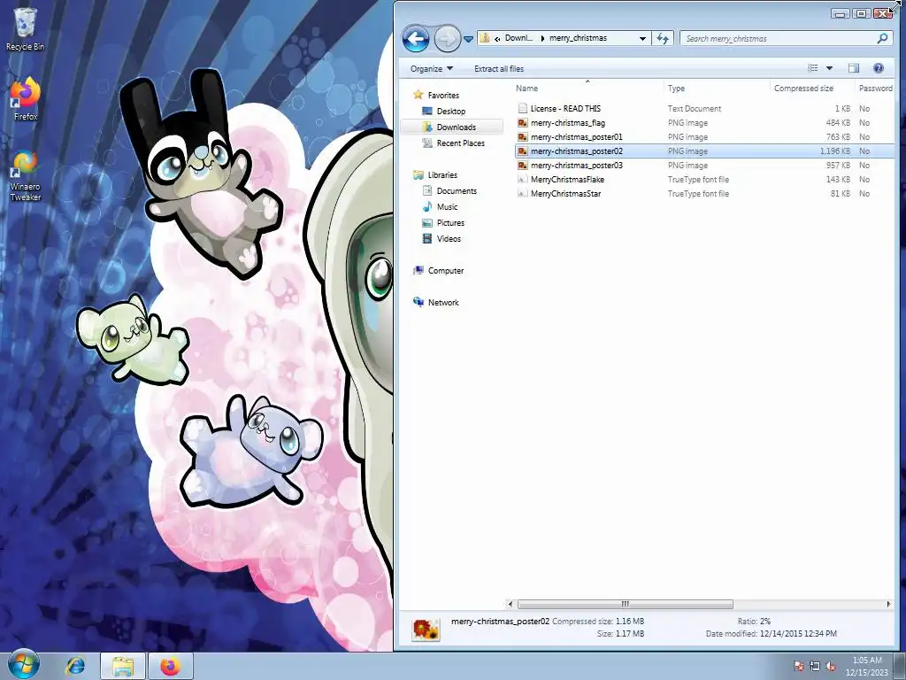Image resolution: width=906 pixels, height=680 pixels.
Task: Open Downloads in navigation pane
Action: coord(456,127)
